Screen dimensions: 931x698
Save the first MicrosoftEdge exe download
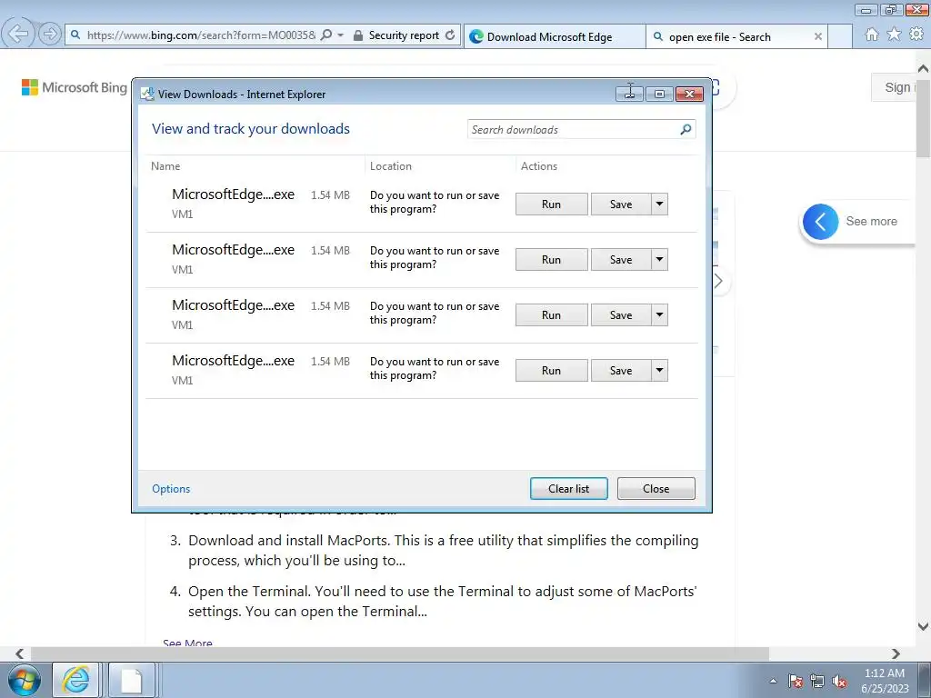621,204
